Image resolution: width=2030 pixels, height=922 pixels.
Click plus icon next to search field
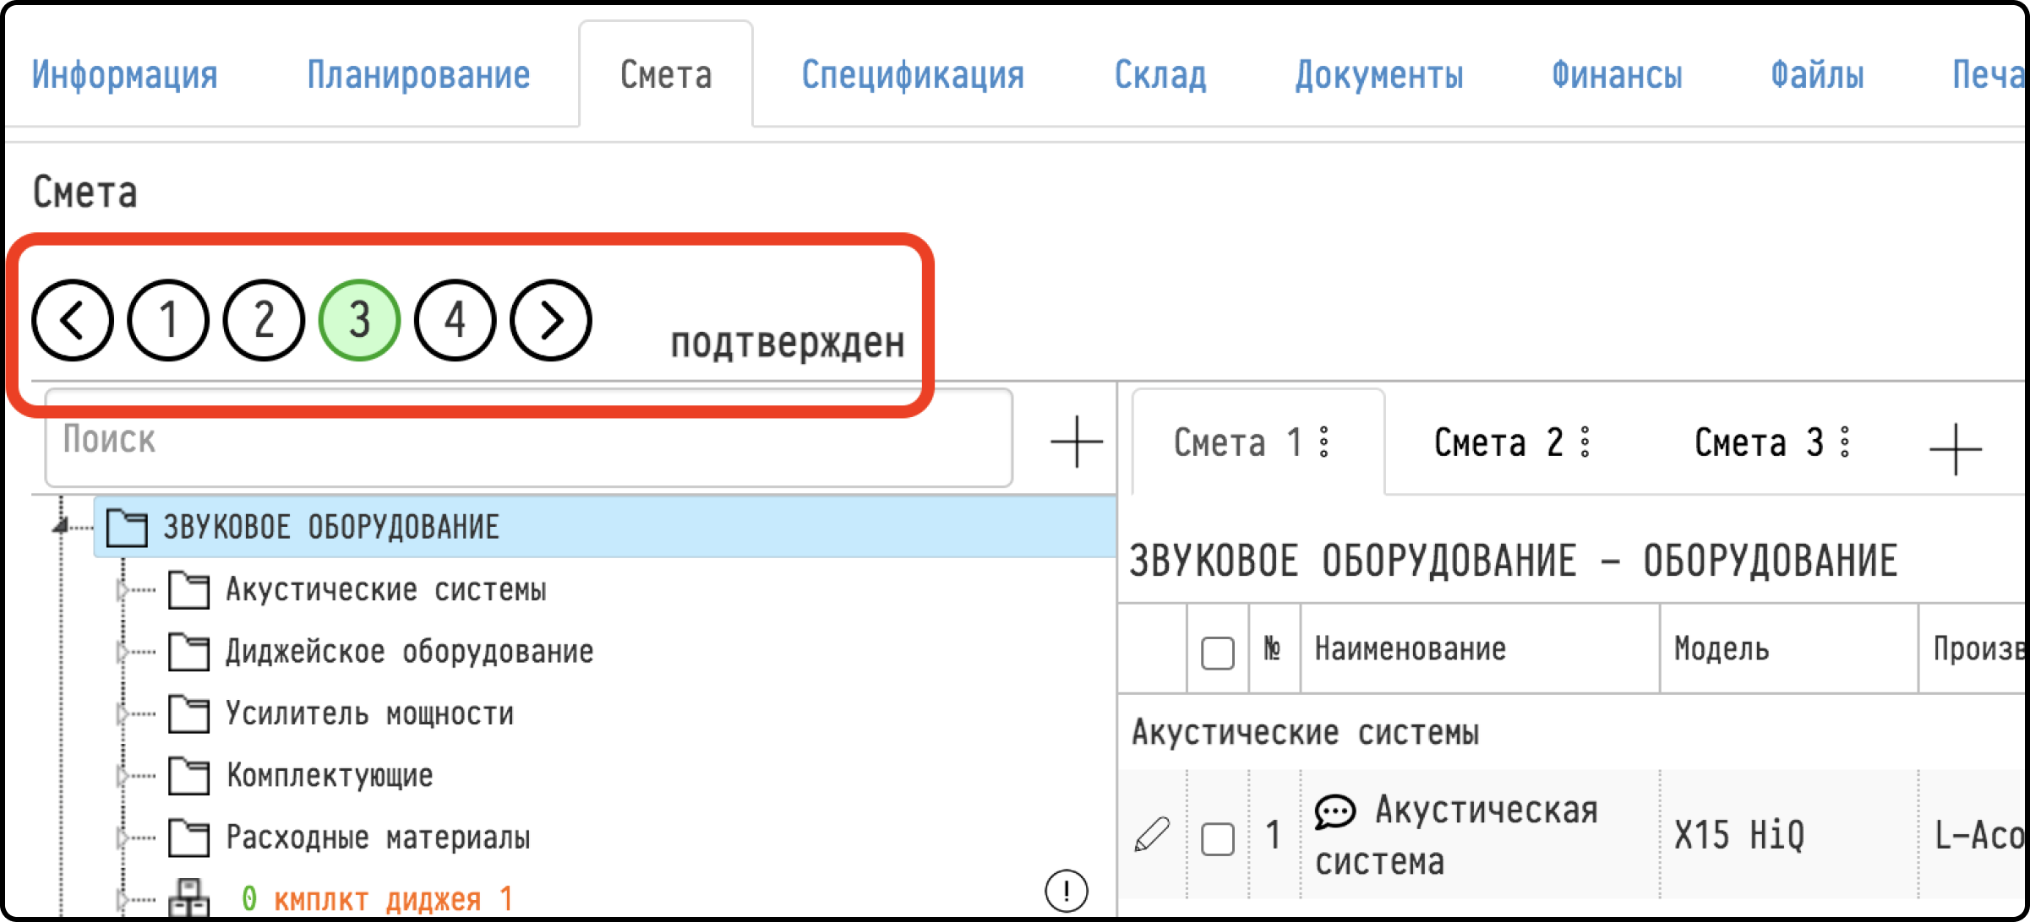coord(1076,441)
